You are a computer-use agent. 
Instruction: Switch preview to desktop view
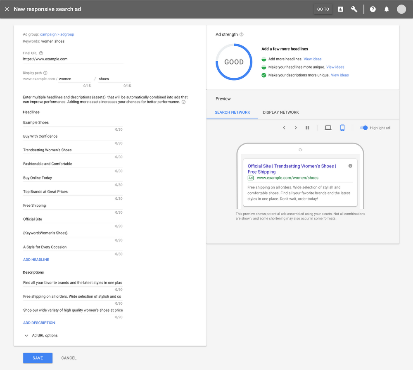coord(328,128)
